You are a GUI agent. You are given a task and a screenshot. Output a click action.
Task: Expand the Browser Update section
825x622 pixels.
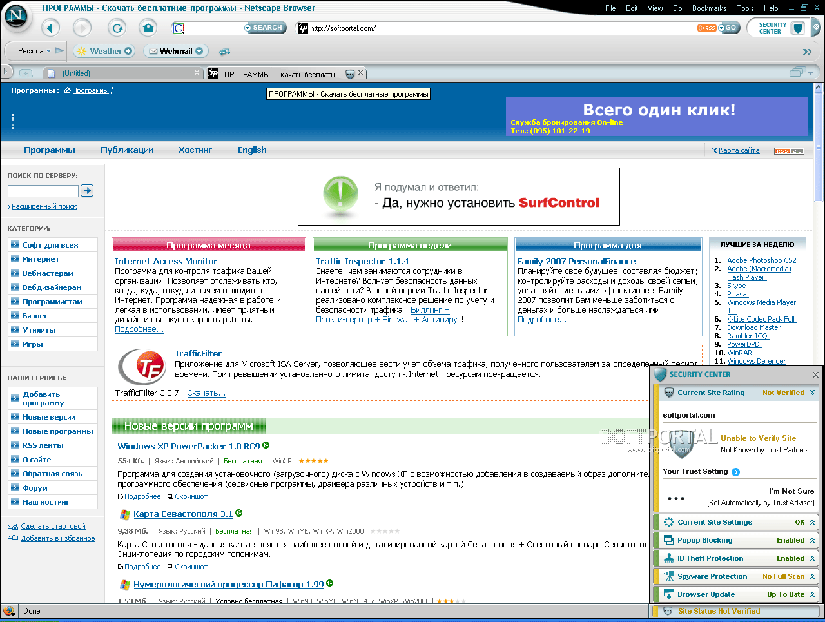[x=812, y=594]
